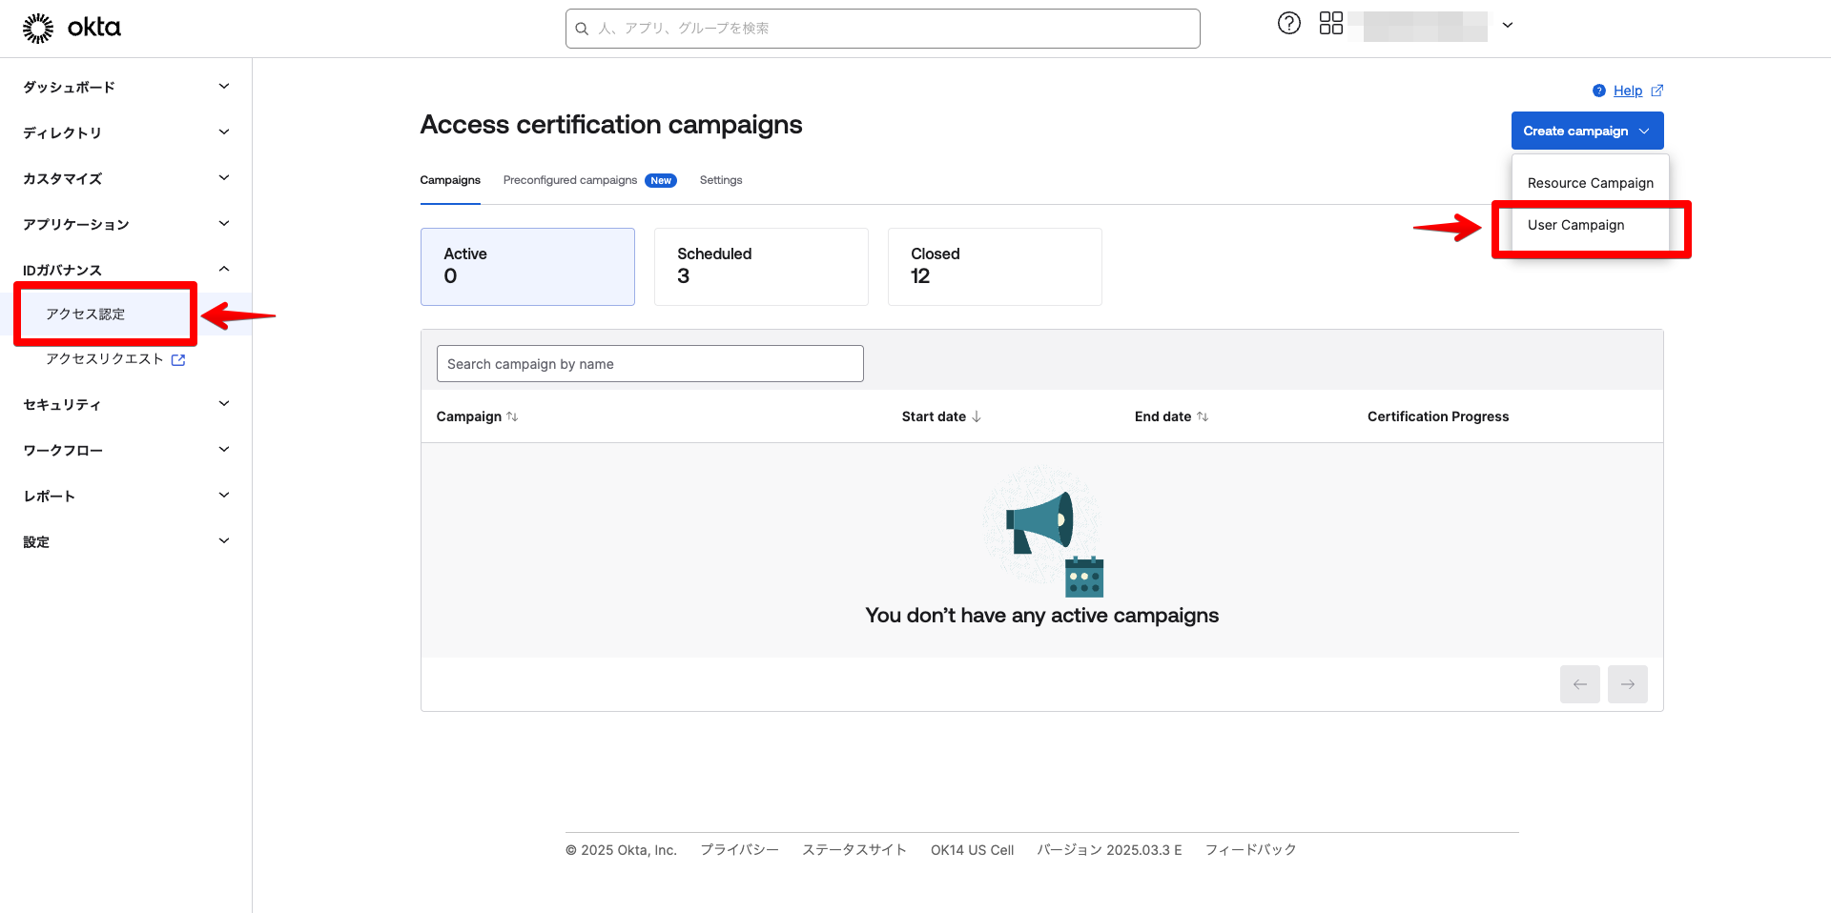Click the help question mark icon
1831x913 pixels.
(1288, 23)
